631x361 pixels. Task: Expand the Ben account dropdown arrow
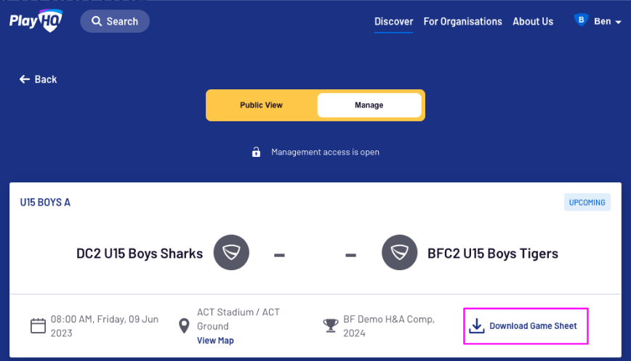click(x=619, y=22)
